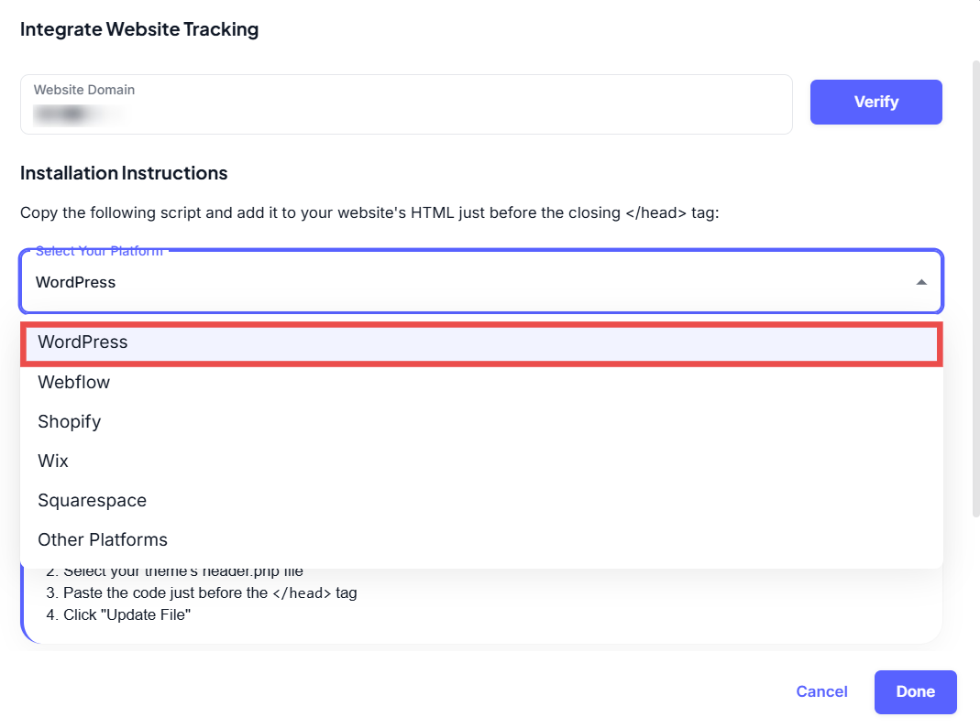Click the Installation Instructions heading
The image size is (980, 728).
coord(124,173)
